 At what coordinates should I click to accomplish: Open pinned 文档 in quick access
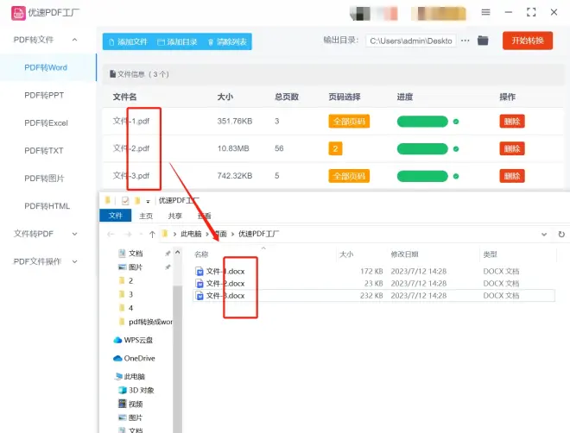coord(130,254)
